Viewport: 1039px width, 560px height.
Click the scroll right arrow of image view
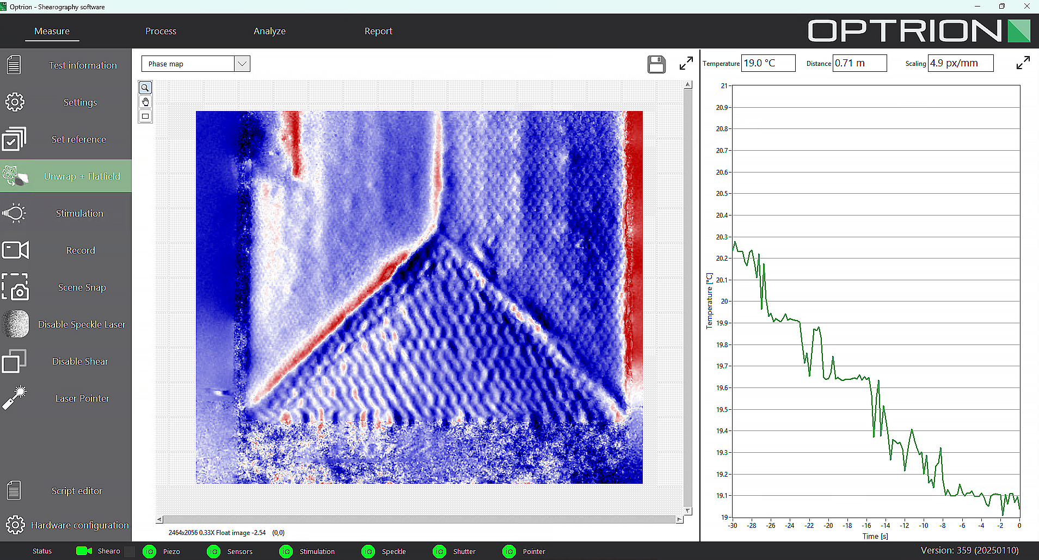coord(679,520)
